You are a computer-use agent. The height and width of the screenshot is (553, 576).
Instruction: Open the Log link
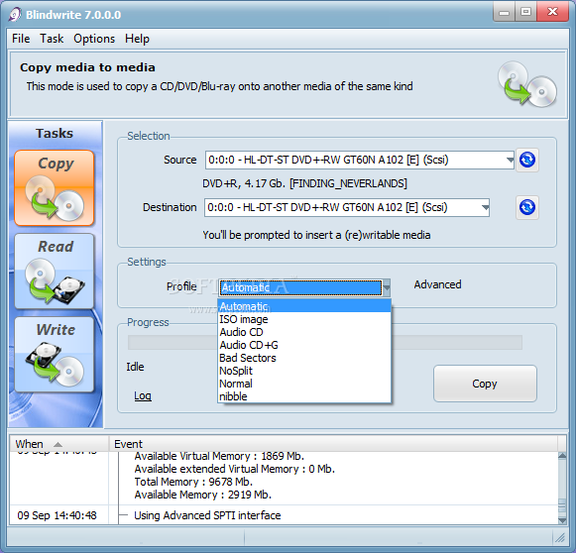143,395
